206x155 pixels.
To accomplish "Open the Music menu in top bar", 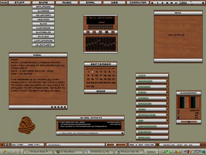I will [67, 3].
